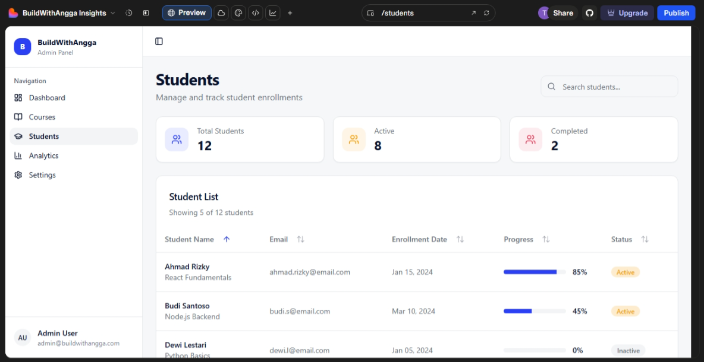Click the Upgrade button
Screen dimensions: 704x362
pyautogui.click(x=627, y=13)
